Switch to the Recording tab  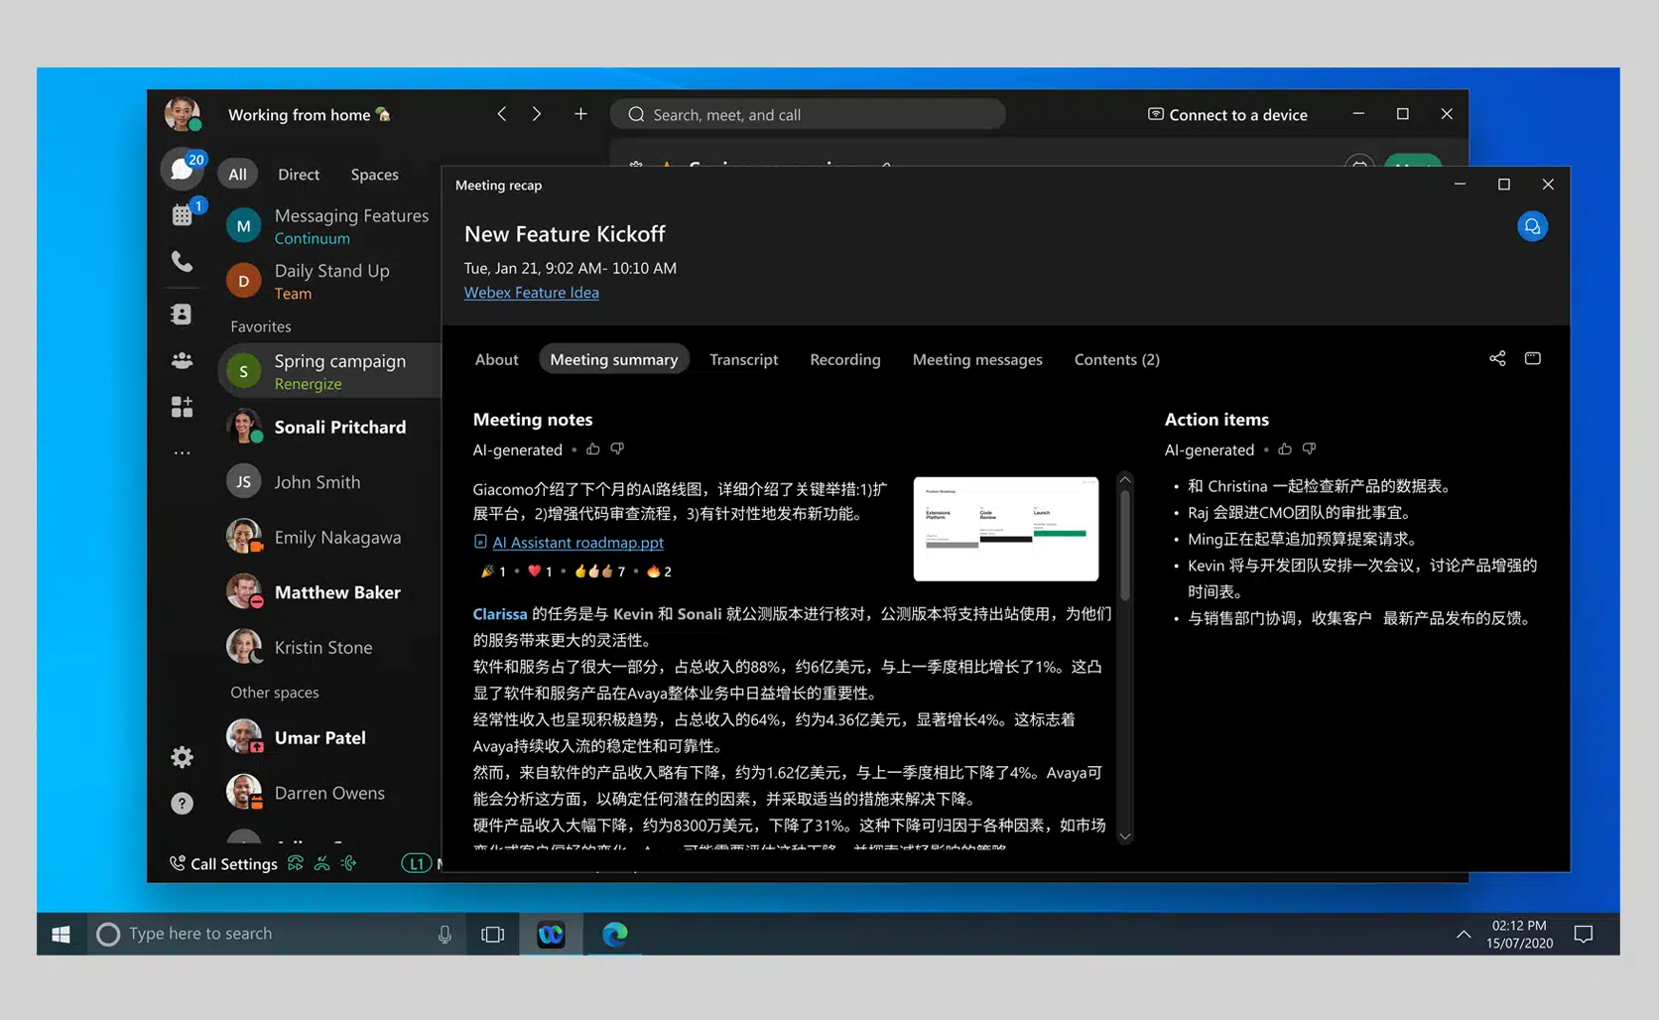(x=844, y=360)
